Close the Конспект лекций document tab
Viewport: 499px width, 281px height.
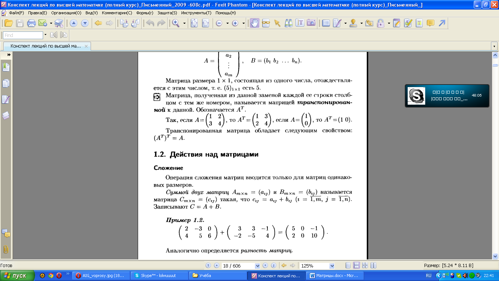(x=86, y=46)
